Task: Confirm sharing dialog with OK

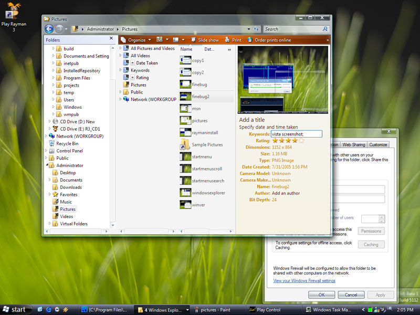Action: click(x=321, y=295)
